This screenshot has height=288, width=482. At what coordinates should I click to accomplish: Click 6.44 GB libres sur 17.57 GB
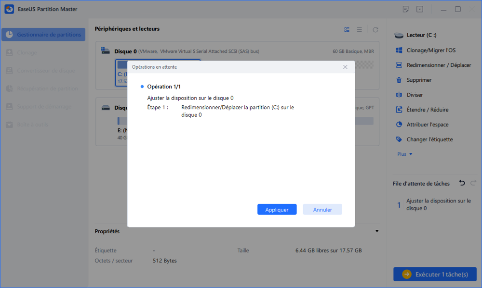point(329,250)
